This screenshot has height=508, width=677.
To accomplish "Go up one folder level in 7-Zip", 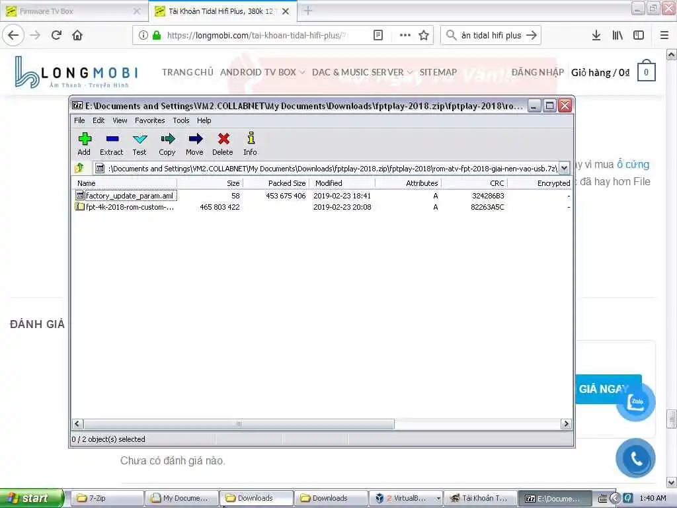I will [79, 168].
